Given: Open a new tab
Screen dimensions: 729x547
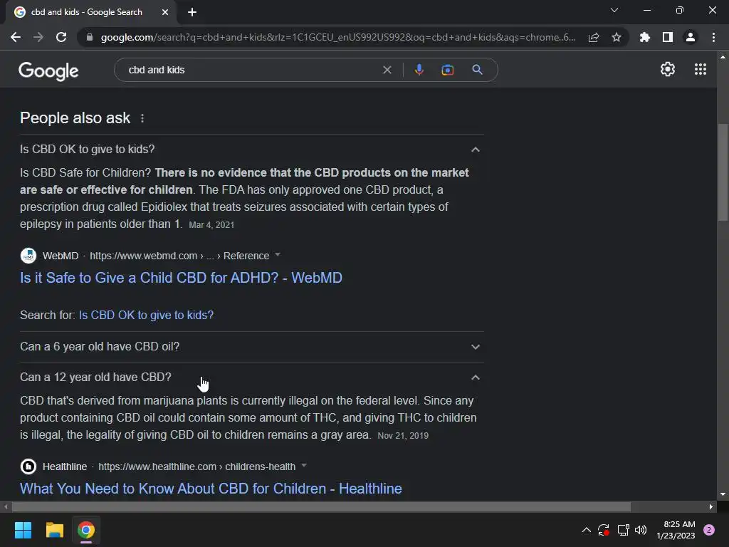Looking at the screenshot, I should click(192, 12).
